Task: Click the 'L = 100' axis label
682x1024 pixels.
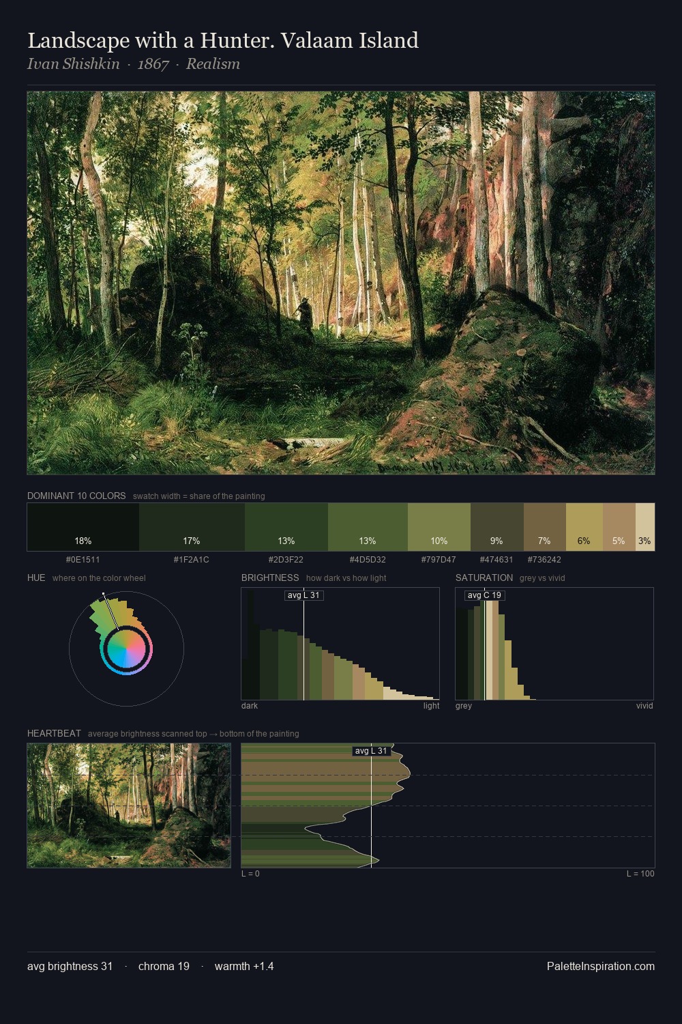Action: click(x=640, y=874)
